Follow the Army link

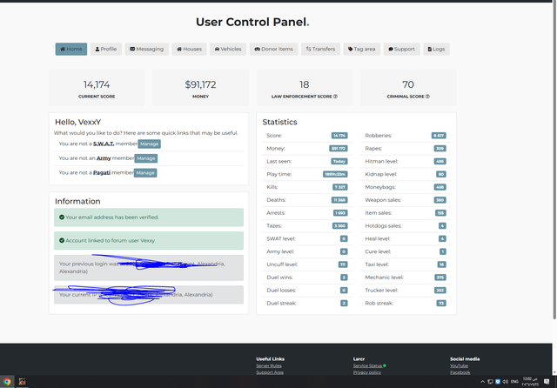(104, 158)
